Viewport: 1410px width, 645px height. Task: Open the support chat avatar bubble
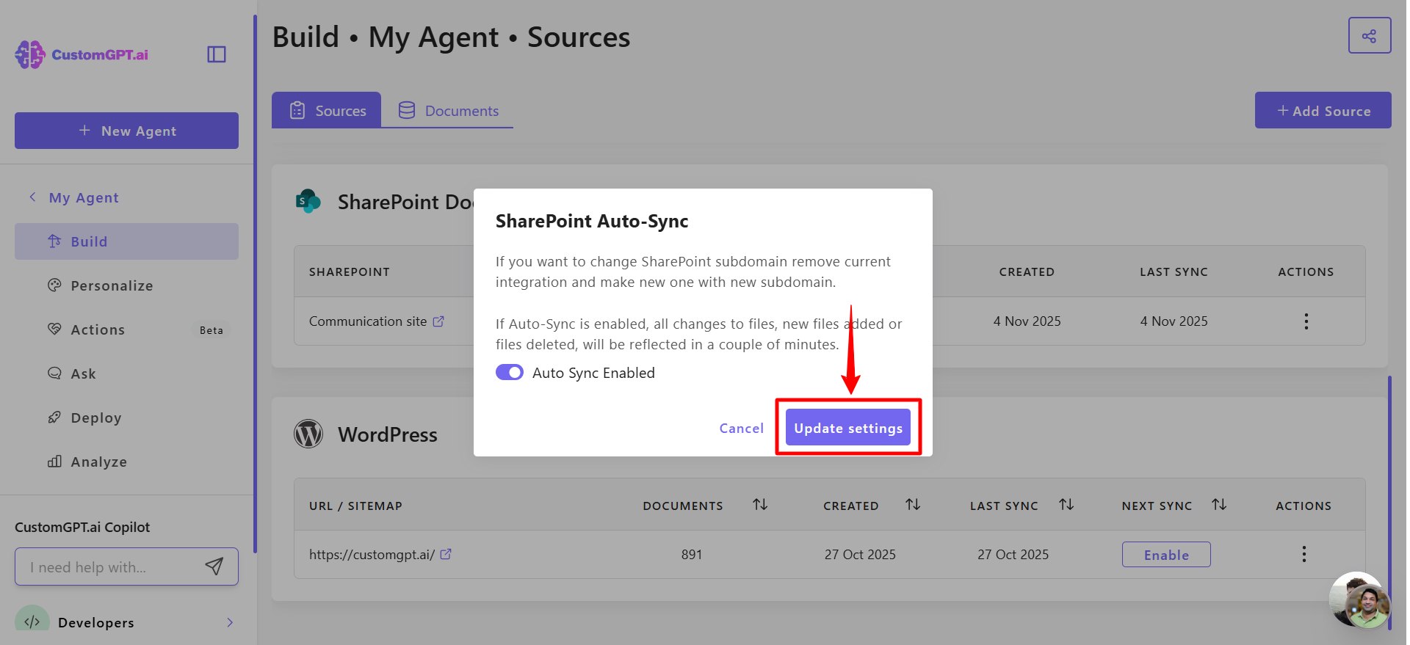tap(1359, 600)
